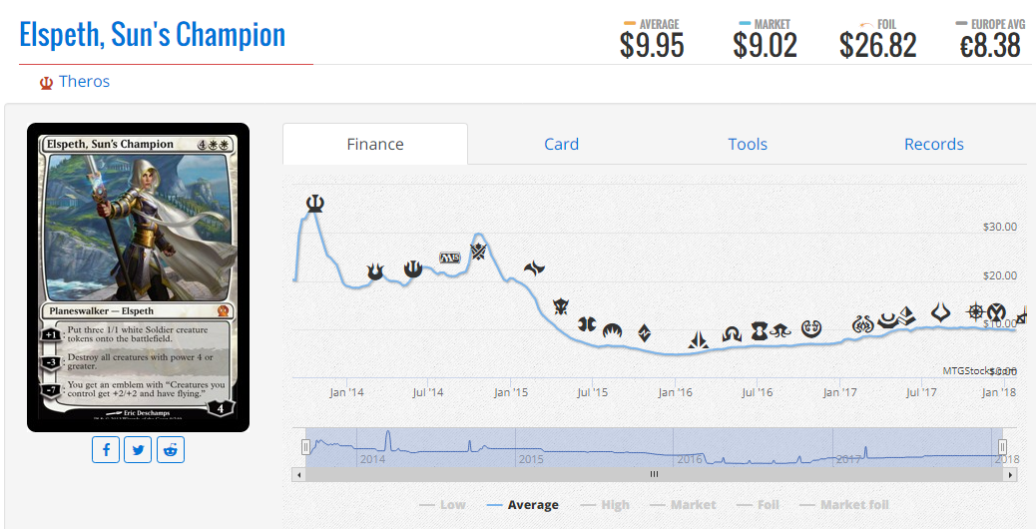Screen dimensions: 1036x529
Task: Share card on Facebook
Action: point(107,450)
